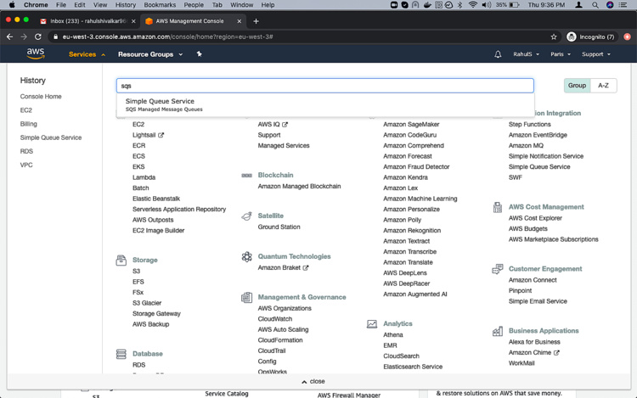The width and height of the screenshot is (637, 398).
Task: Click the Storage category icon
Action: click(121, 261)
